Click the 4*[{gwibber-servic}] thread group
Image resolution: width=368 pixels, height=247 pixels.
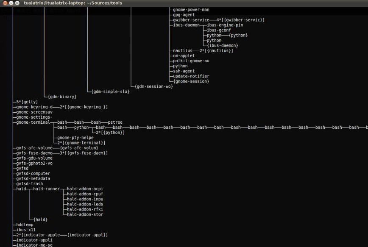coord(240,20)
